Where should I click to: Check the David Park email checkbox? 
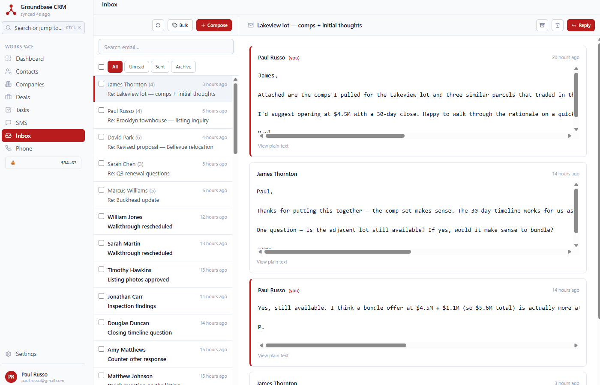coord(102,137)
